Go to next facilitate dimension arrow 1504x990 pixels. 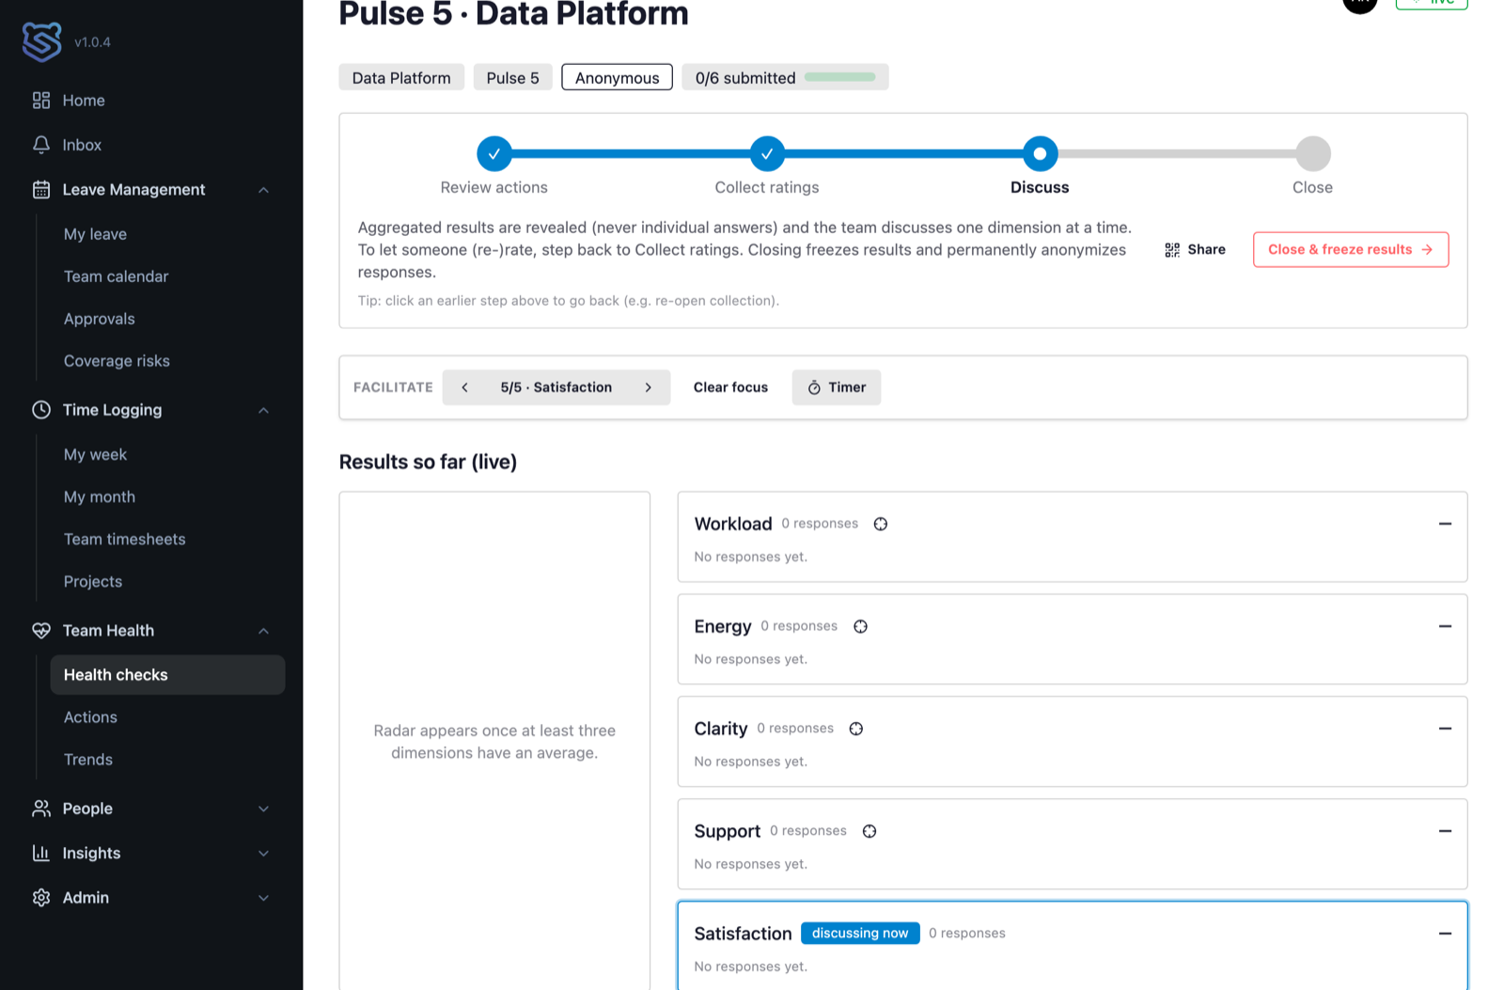point(649,387)
